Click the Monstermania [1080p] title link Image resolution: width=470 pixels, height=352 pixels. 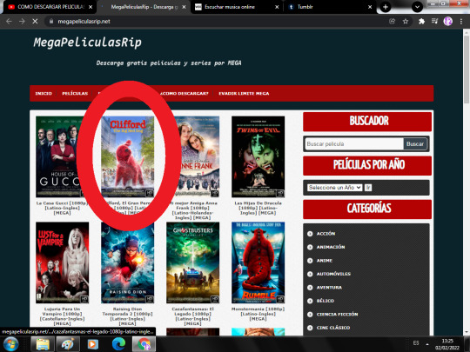click(x=258, y=314)
